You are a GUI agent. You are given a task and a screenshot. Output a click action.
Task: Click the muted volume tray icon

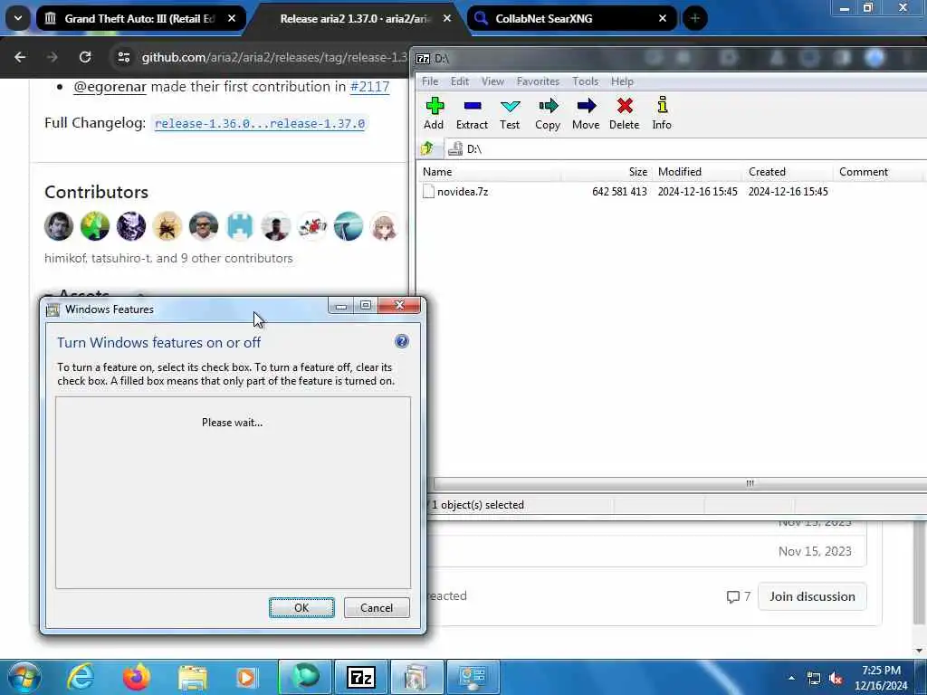[x=836, y=679]
